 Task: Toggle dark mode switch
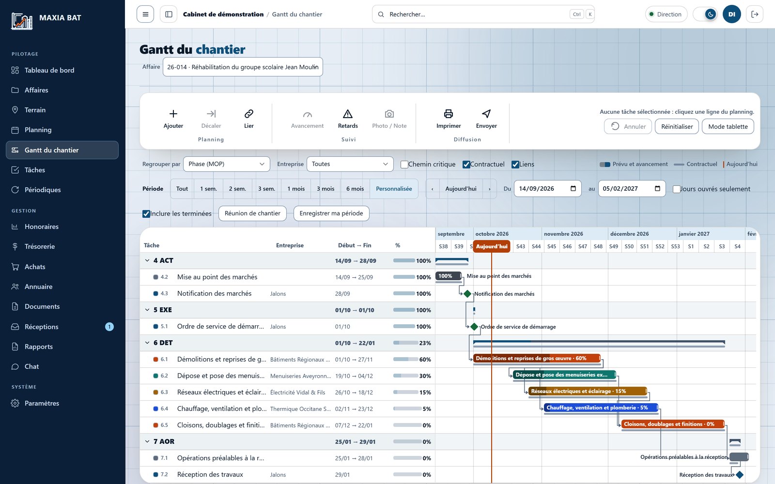coord(705,14)
